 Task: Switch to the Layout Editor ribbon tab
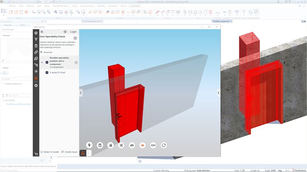coord(135,6)
